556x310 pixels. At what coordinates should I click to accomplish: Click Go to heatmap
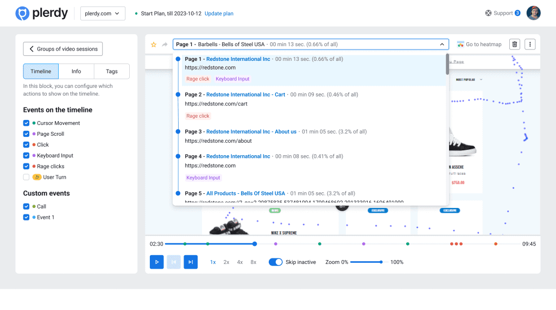point(479,45)
